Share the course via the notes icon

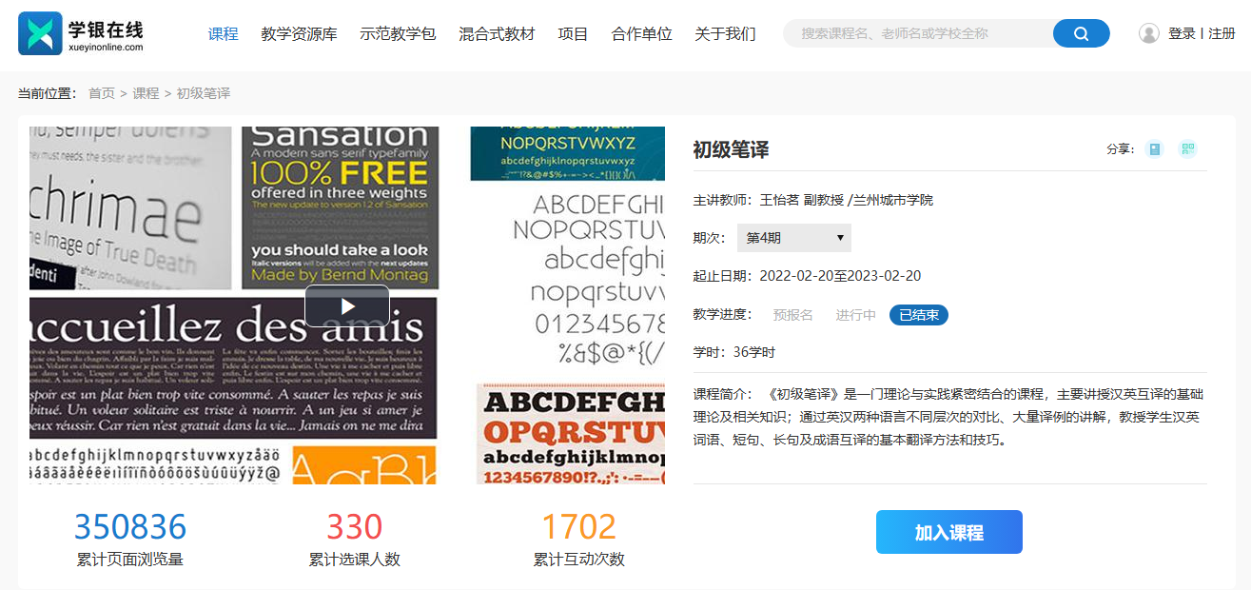pos(1155,148)
